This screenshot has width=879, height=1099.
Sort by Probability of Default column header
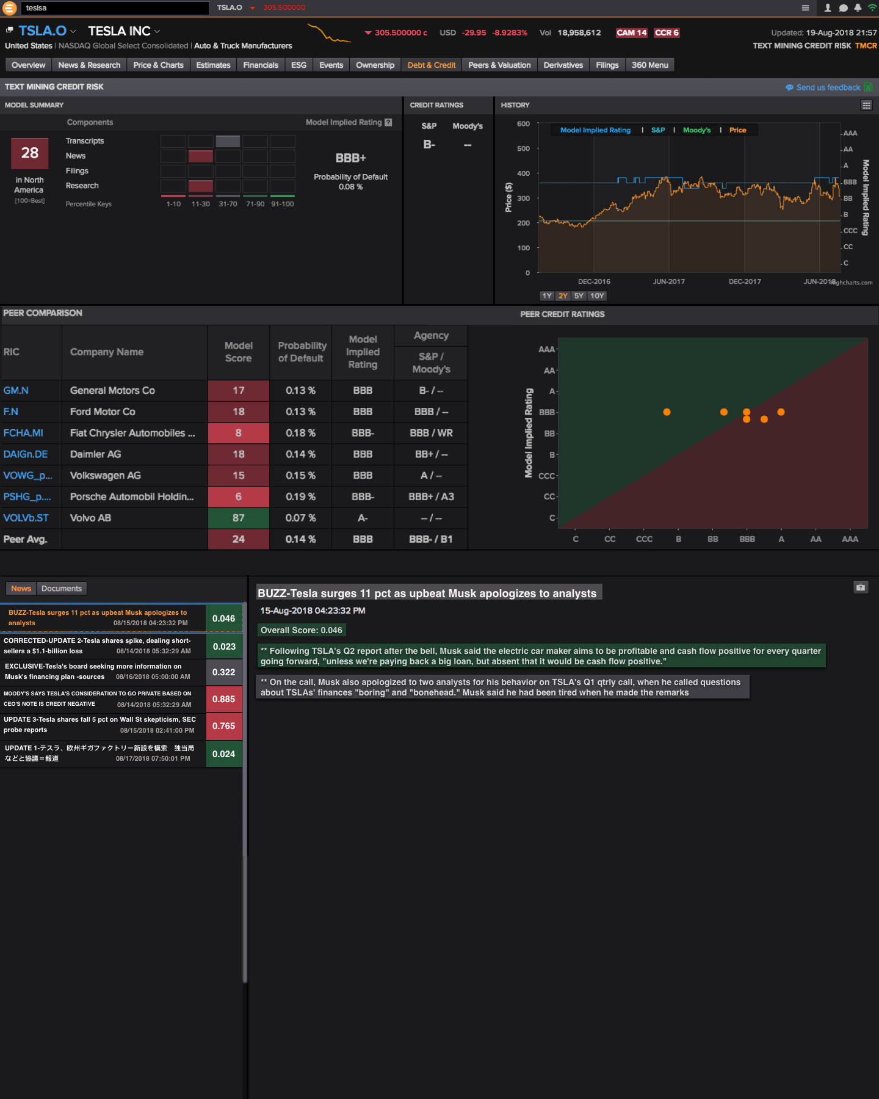301,352
